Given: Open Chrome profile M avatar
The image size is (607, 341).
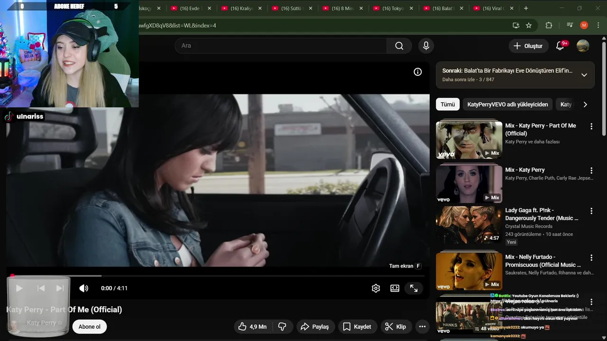Looking at the screenshot, I should coord(584,25).
